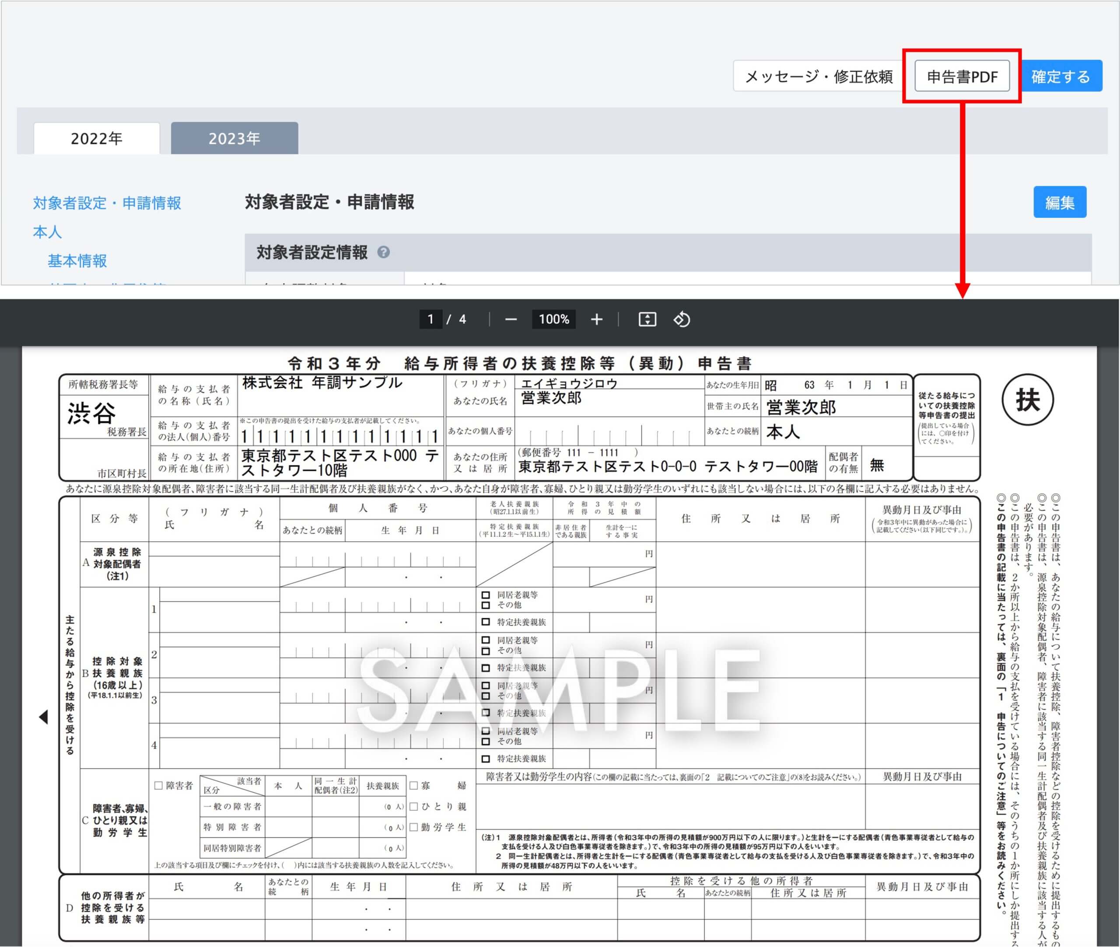Zoom out with the minus icon
Image resolution: width=1120 pixels, height=947 pixels.
(511, 320)
